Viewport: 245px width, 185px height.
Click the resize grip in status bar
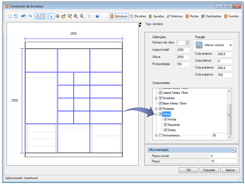239,179
